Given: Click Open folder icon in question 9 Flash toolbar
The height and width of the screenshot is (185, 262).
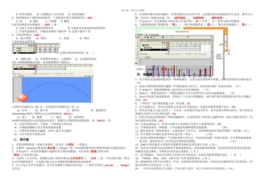Looking at the screenshot, I should point(145,37).
